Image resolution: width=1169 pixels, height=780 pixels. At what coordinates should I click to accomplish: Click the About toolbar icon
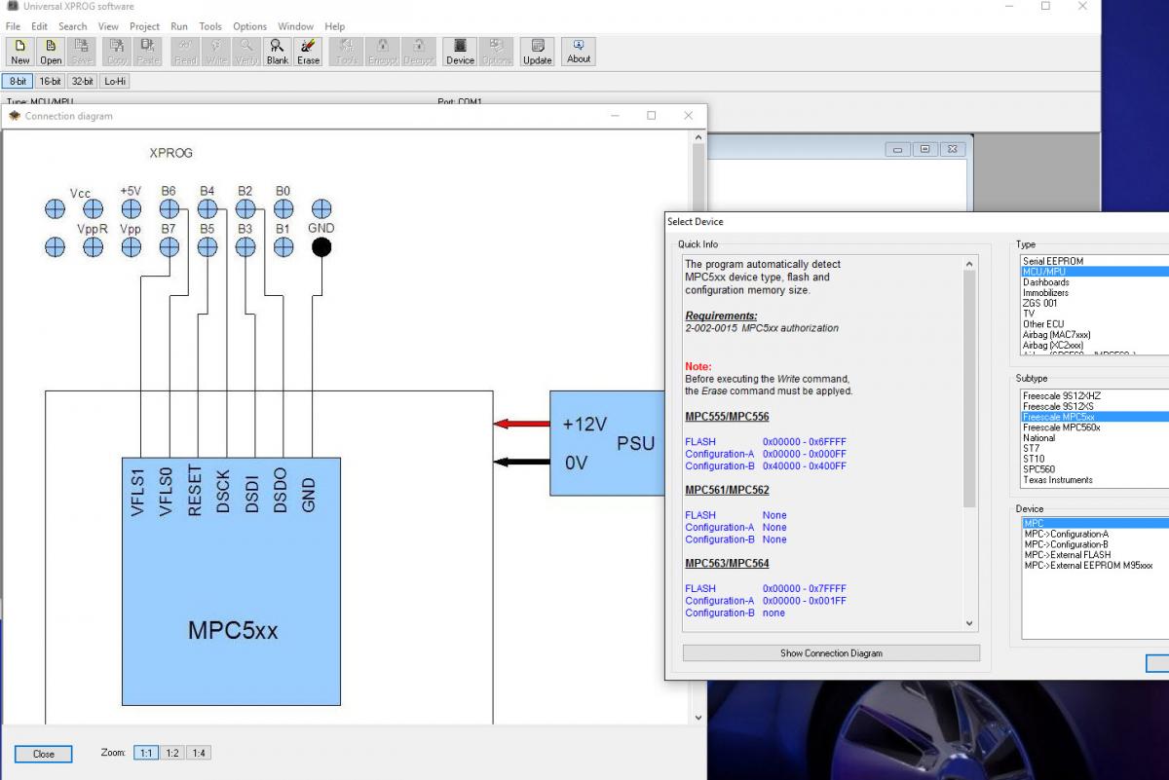(579, 51)
